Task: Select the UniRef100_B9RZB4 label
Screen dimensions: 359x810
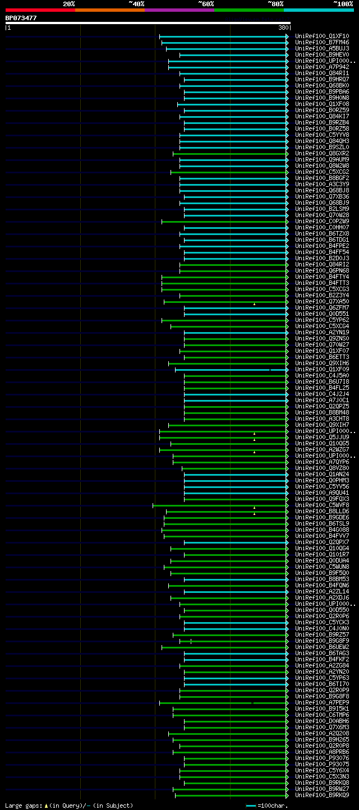Action: point(322,123)
